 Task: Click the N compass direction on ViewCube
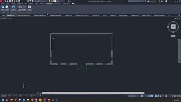click(173, 22)
